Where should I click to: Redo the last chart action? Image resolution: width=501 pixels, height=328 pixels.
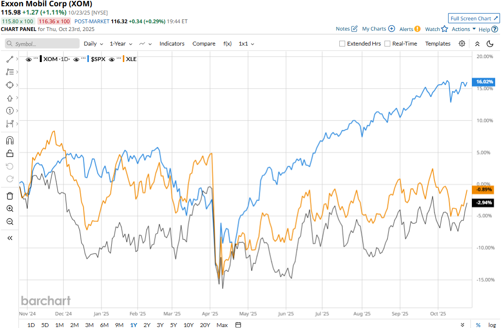(x=10, y=179)
